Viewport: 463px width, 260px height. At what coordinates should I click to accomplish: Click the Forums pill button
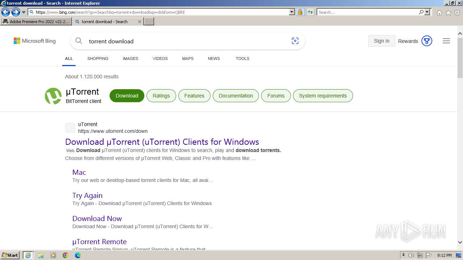(x=276, y=96)
